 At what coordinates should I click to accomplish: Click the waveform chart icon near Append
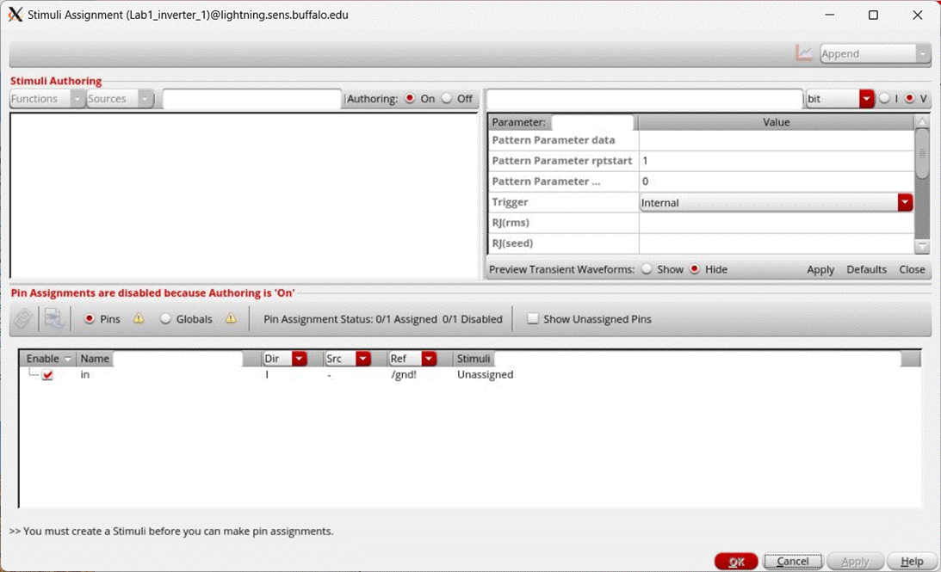pyautogui.click(x=804, y=52)
